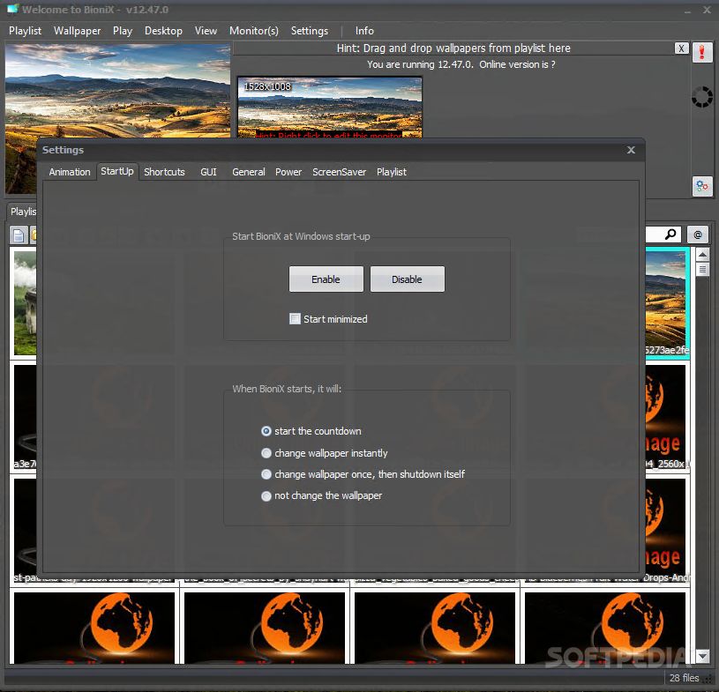Switch to the General tab

click(x=249, y=172)
